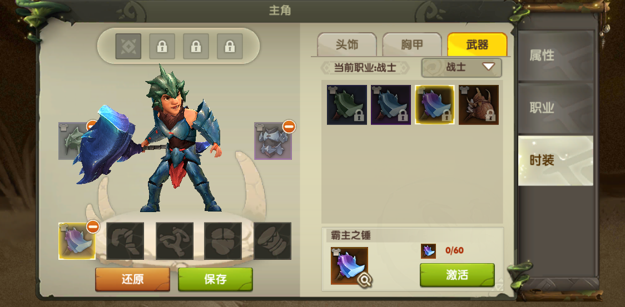Image resolution: width=625 pixels, height=307 pixels.
Task: Expand class list using the white arrow
Action: (488, 67)
